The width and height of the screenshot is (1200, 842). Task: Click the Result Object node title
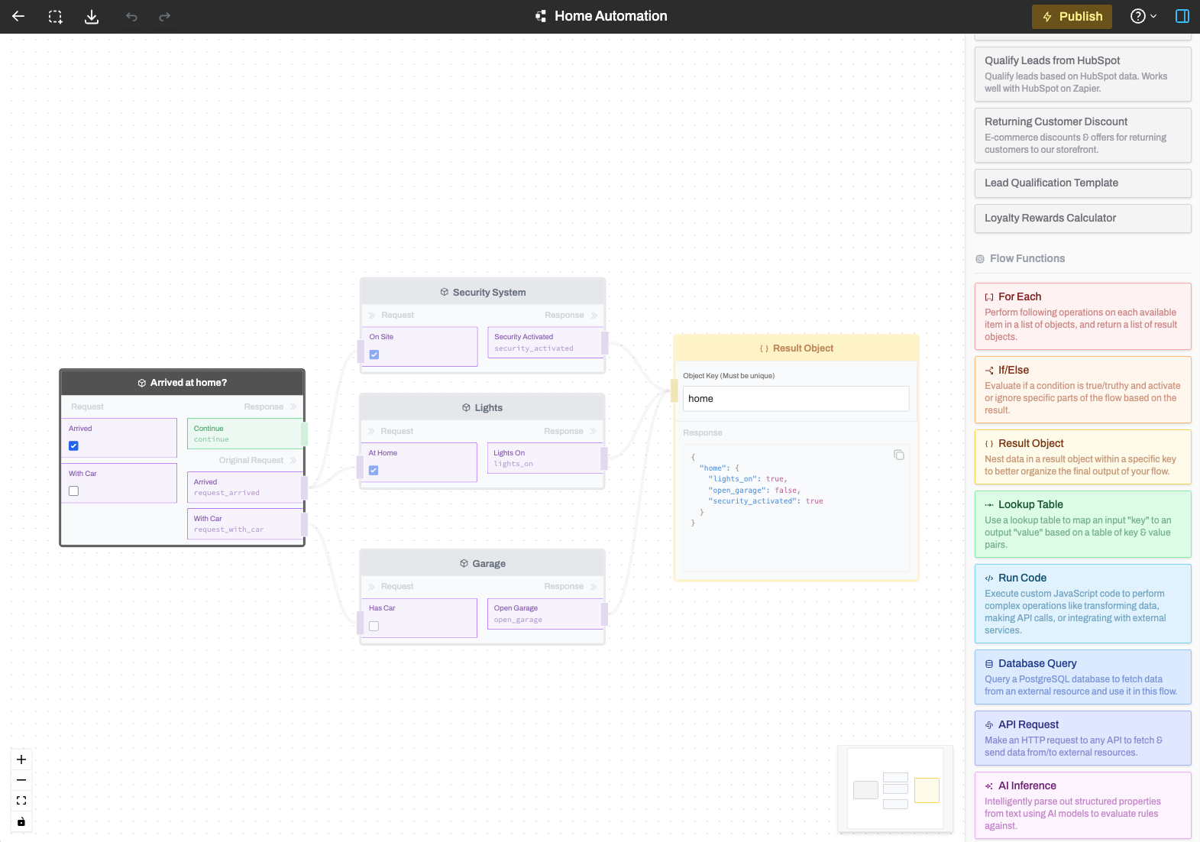point(803,348)
